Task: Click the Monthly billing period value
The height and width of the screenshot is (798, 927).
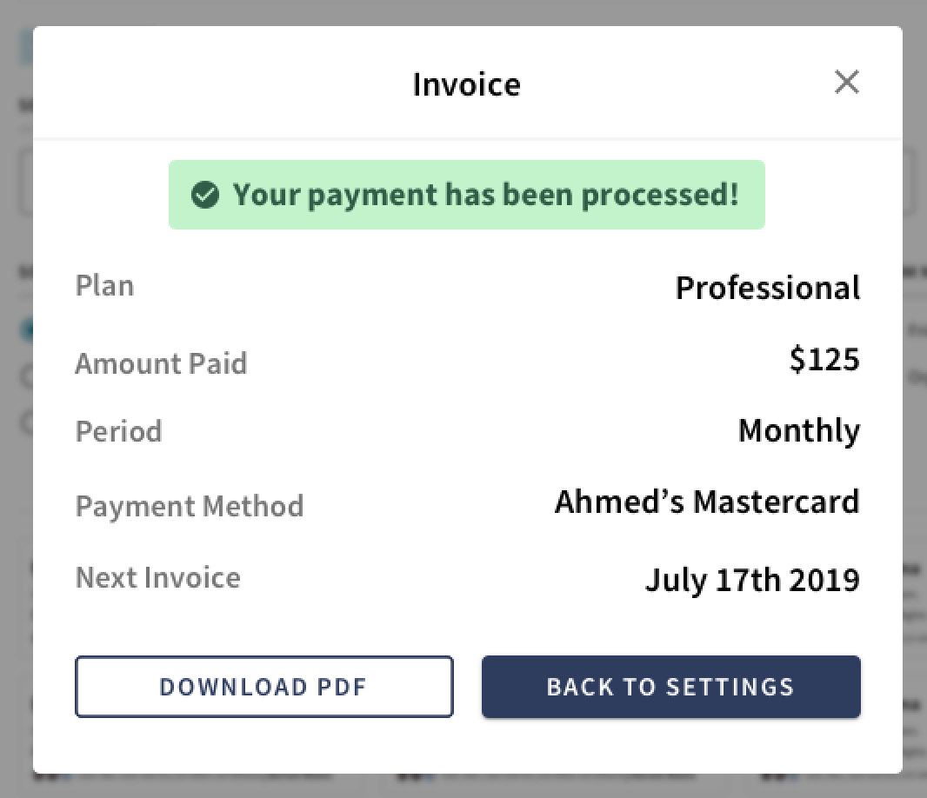Action: tap(798, 429)
